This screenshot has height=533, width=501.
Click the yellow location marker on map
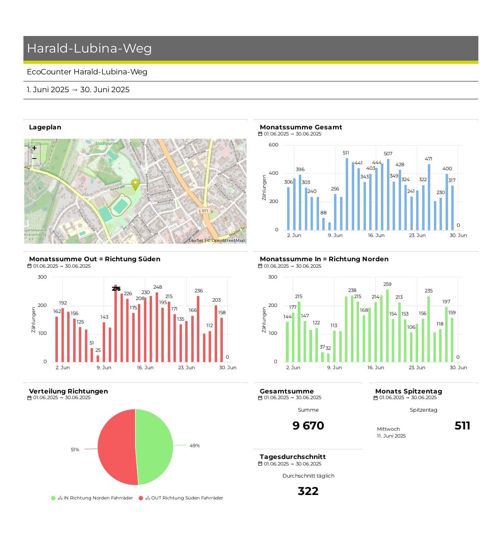coord(136,184)
